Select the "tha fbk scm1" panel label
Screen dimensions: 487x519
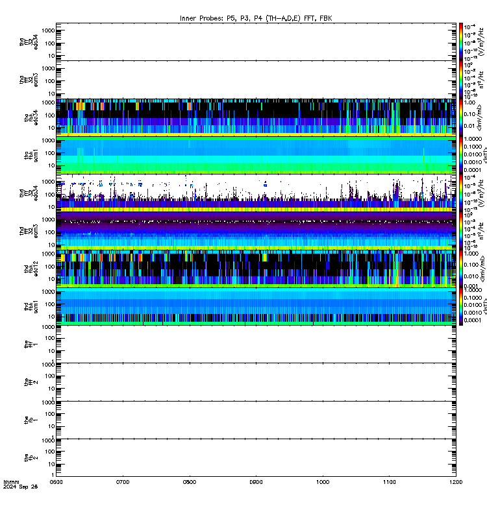click(x=31, y=156)
